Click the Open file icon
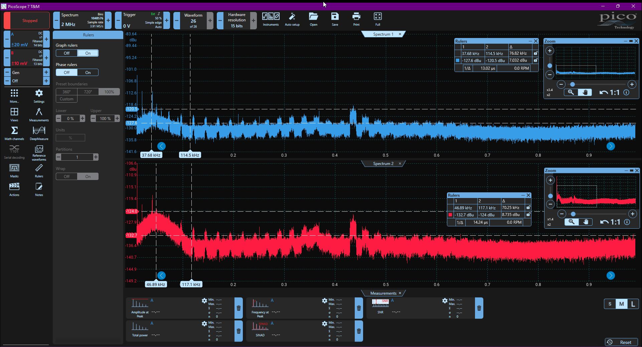This screenshot has width=642, height=347. [x=313, y=19]
